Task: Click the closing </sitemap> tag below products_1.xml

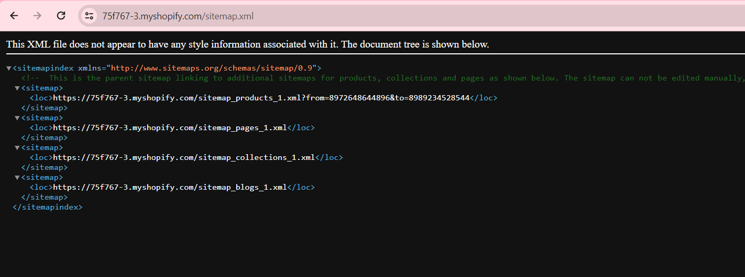Action: 45,108
